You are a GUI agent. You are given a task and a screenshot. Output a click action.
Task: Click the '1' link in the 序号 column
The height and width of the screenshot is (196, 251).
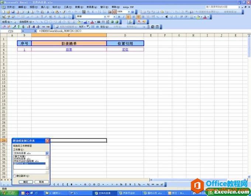(x=24, y=50)
